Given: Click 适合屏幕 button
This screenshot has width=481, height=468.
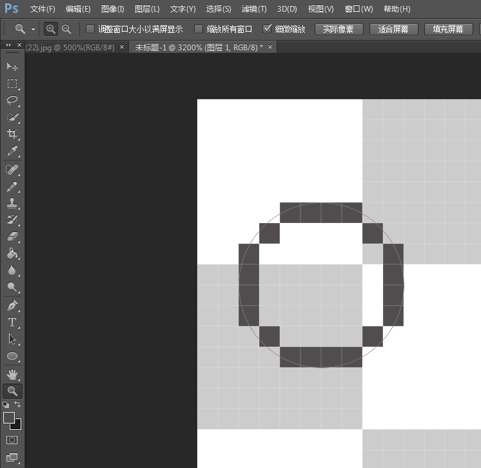Looking at the screenshot, I should coord(393,29).
